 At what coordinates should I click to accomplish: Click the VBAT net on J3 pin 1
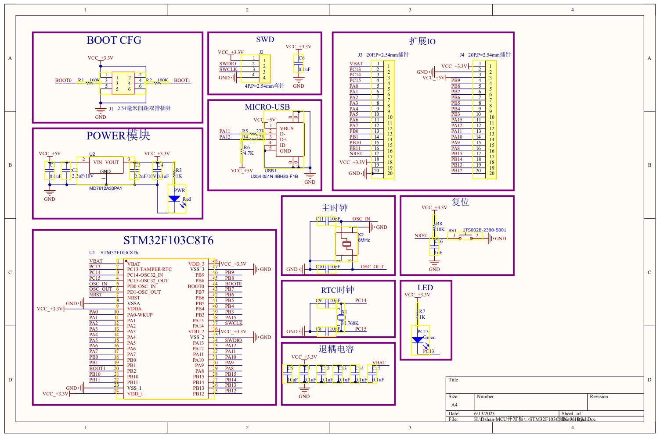(356, 64)
